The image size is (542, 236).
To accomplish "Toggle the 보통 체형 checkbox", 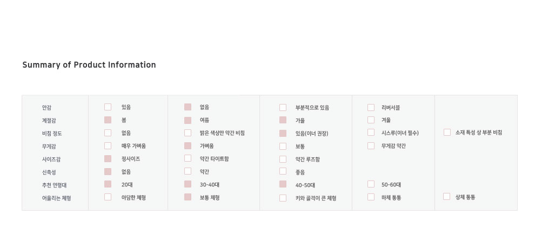I will [x=188, y=197].
